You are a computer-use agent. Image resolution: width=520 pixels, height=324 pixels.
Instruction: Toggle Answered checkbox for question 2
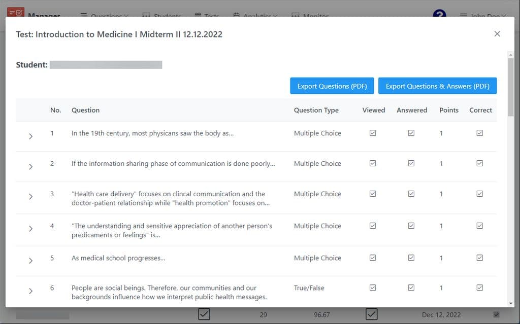click(411, 163)
